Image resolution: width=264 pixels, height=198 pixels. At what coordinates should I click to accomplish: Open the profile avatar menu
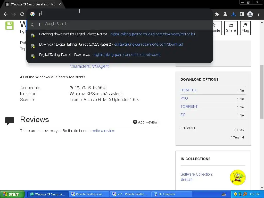[x=250, y=14]
